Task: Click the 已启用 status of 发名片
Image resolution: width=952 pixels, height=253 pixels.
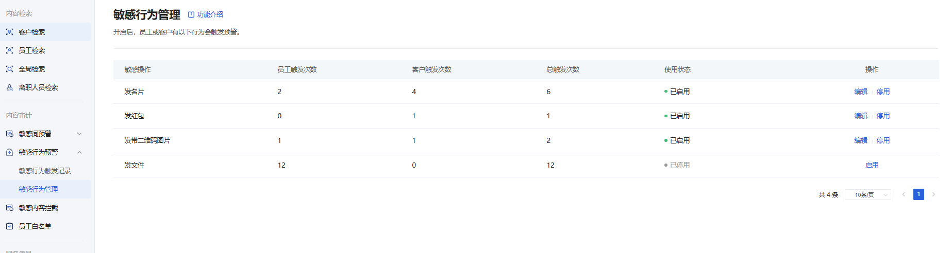Action: pyautogui.click(x=677, y=92)
